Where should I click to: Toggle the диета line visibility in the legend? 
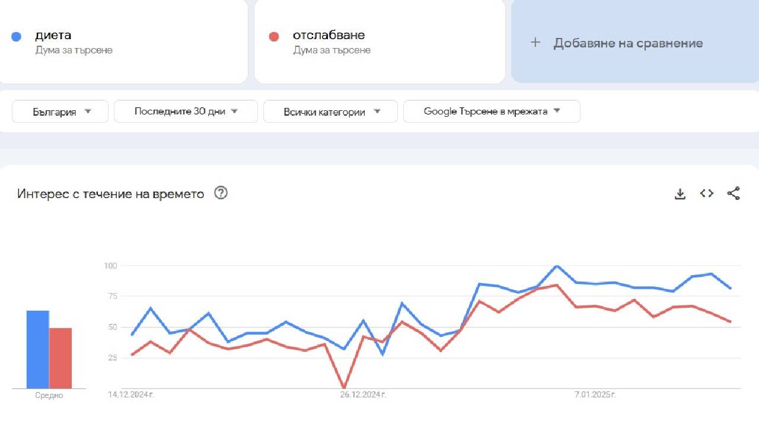[x=53, y=35]
